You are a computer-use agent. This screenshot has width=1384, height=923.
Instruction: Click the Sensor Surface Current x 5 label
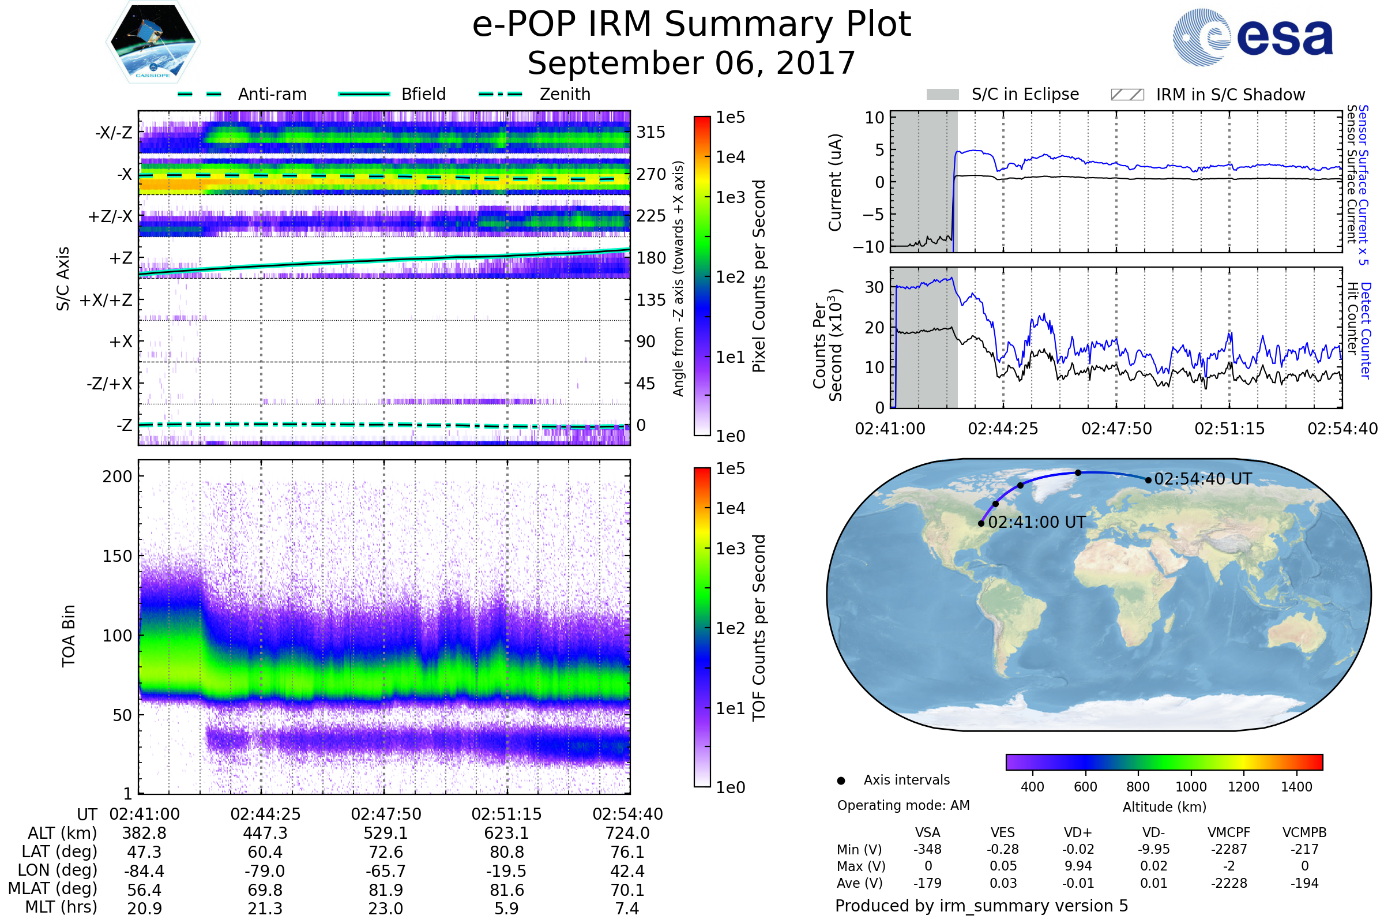point(1363,185)
